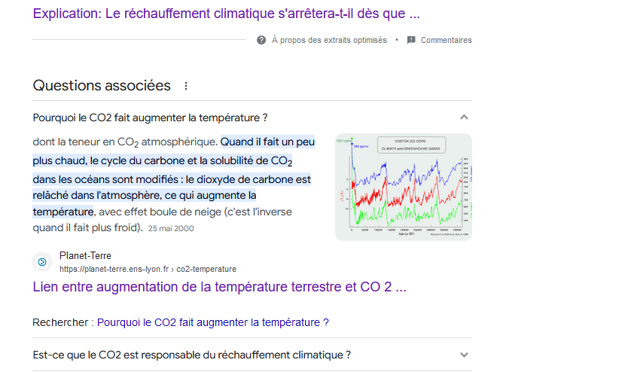Expand the CO2 responsable question chevron
637x372 pixels.
(x=464, y=355)
